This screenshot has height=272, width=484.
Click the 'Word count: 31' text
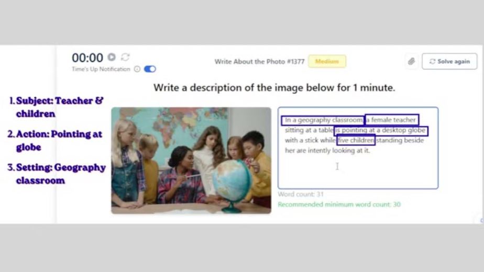301,194
